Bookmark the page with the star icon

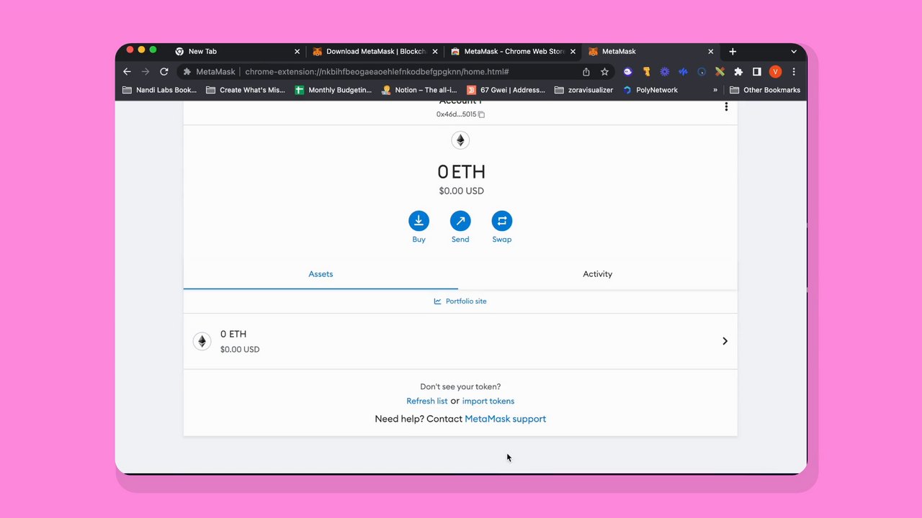click(604, 71)
